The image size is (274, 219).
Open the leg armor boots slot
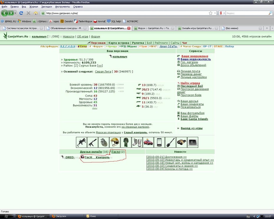[x=137, y=142]
